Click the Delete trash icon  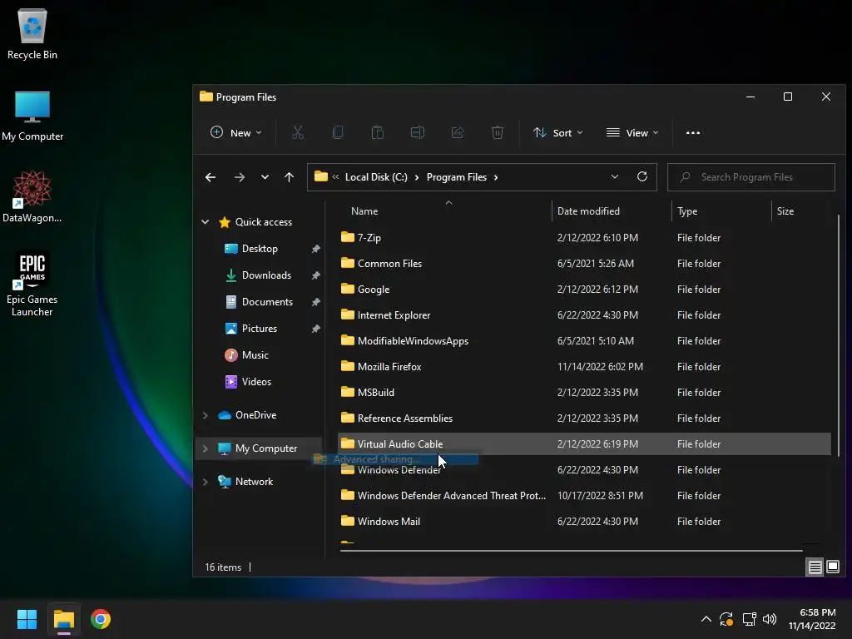tap(498, 132)
